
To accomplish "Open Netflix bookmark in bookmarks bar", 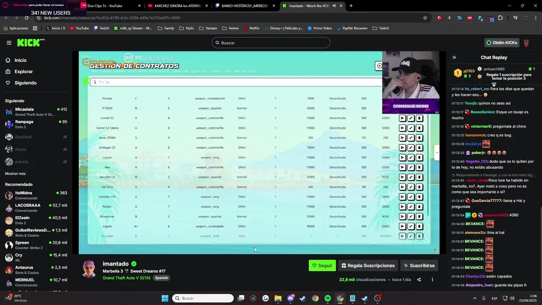I will [x=252, y=28].
